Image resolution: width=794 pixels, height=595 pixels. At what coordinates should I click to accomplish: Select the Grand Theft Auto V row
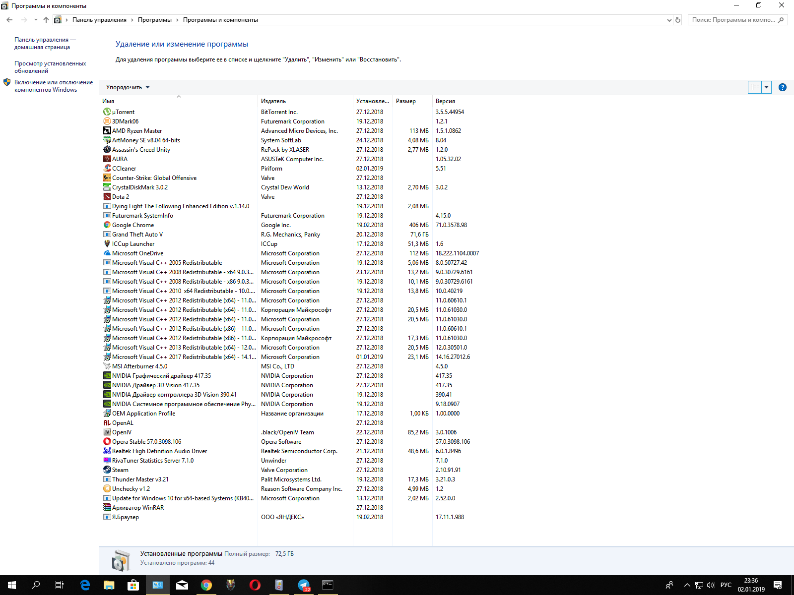[x=299, y=235]
